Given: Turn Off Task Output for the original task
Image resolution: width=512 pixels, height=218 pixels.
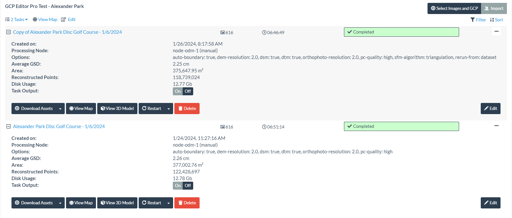Looking at the screenshot, I should click(x=188, y=185).
